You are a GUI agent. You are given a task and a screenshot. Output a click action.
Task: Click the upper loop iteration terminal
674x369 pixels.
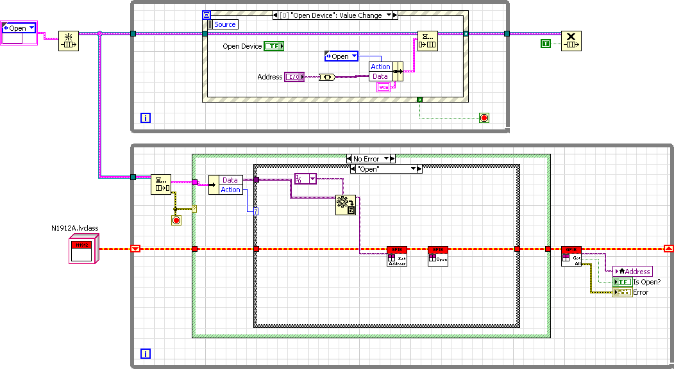point(146,118)
